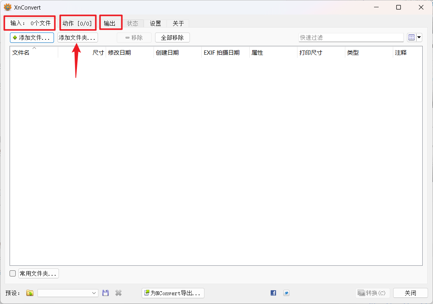The height and width of the screenshot is (304, 433).
Task: Select the 状态 tab
Action: click(132, 23)
